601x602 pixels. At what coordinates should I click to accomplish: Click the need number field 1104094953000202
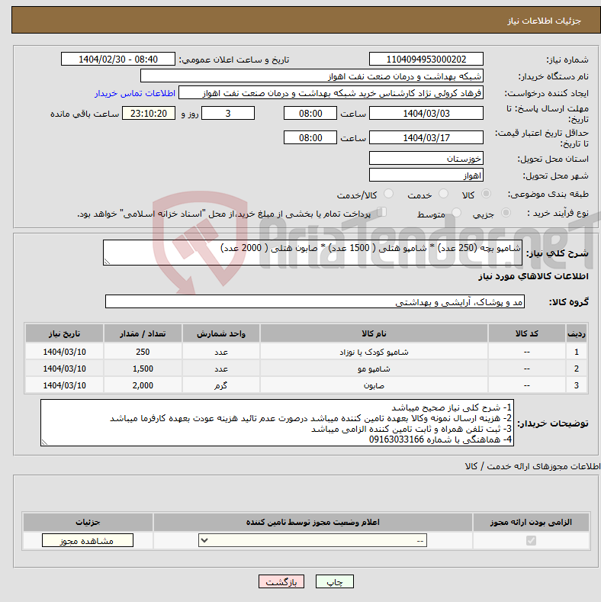[426, 59]
